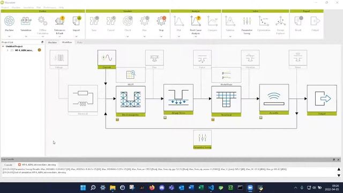Expand the Import dropdown arrow
This screenshot has height=193, width=343.
(x=76, y=36)
